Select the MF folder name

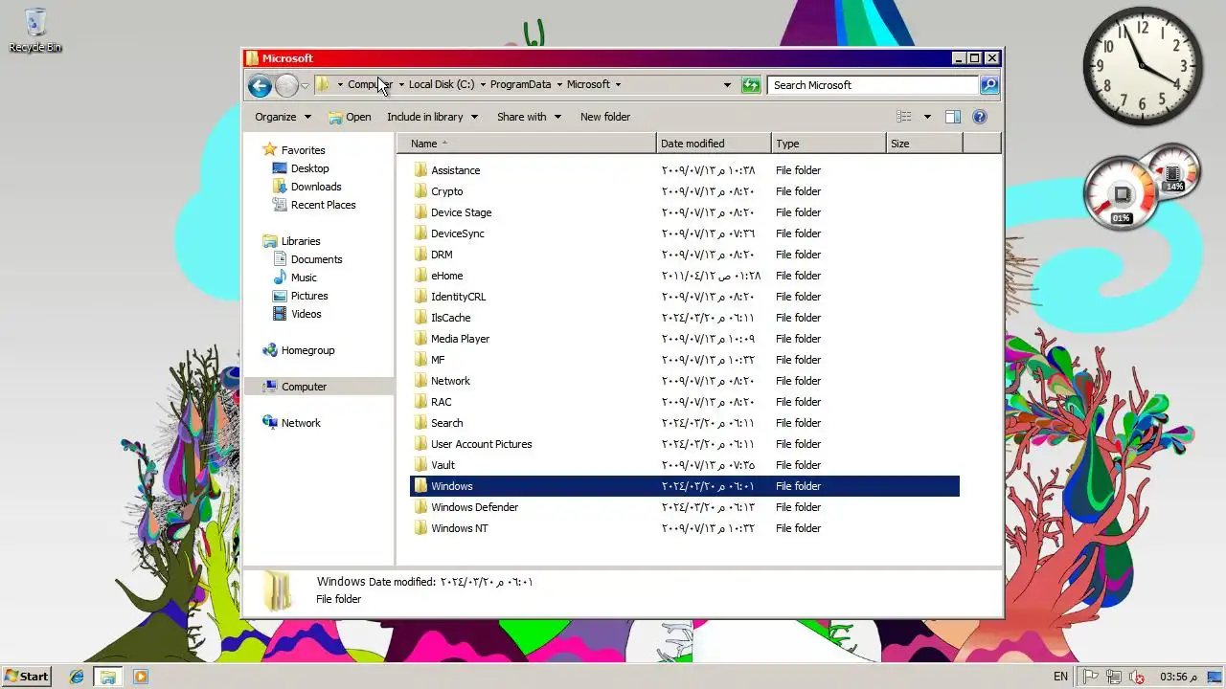coord(438,360)
